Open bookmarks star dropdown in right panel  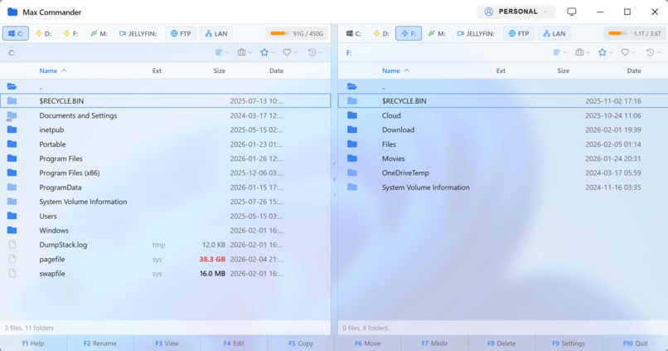(605, 52)
